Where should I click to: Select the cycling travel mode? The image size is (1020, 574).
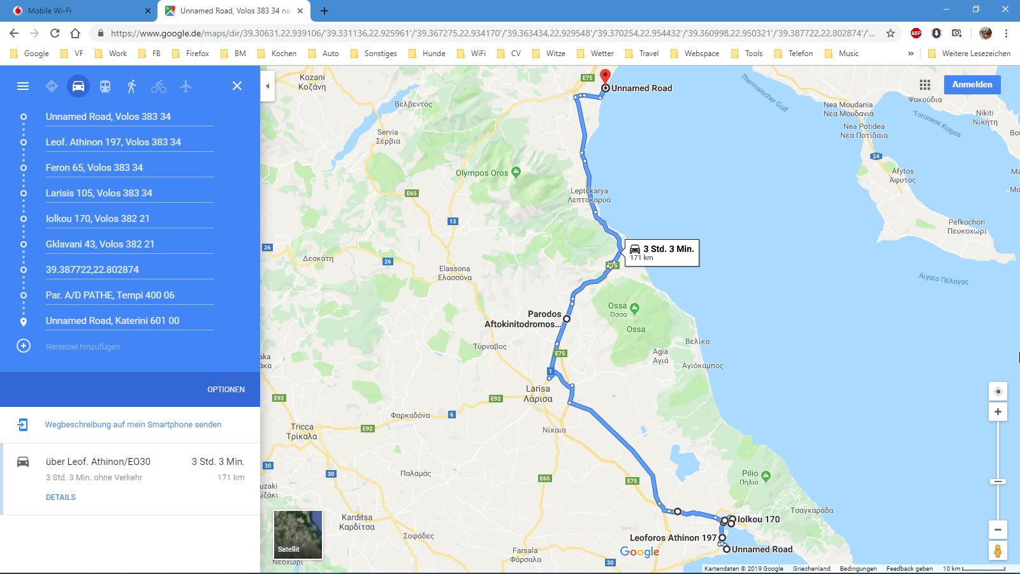click(159, 86)
